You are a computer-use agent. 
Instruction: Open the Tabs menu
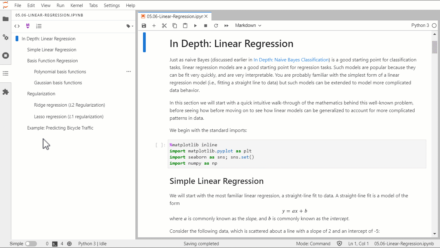point(94,5)
